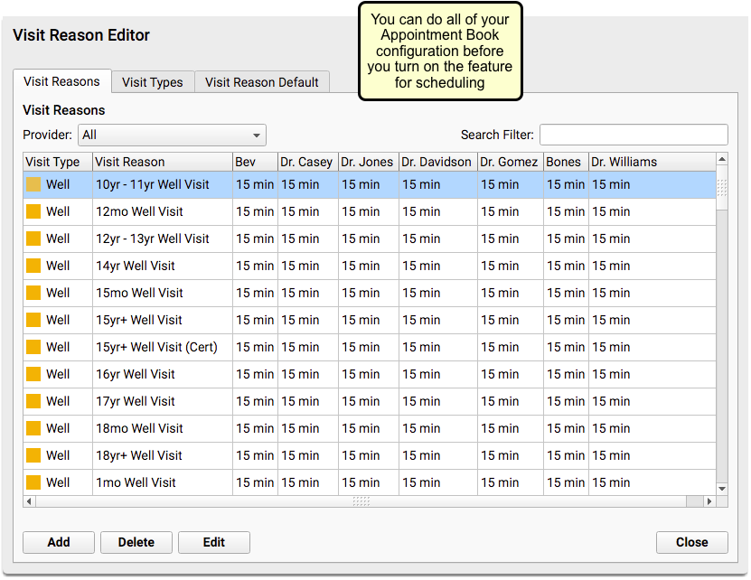Sort by the Visit Reason column header

click(x=163, y=162)
